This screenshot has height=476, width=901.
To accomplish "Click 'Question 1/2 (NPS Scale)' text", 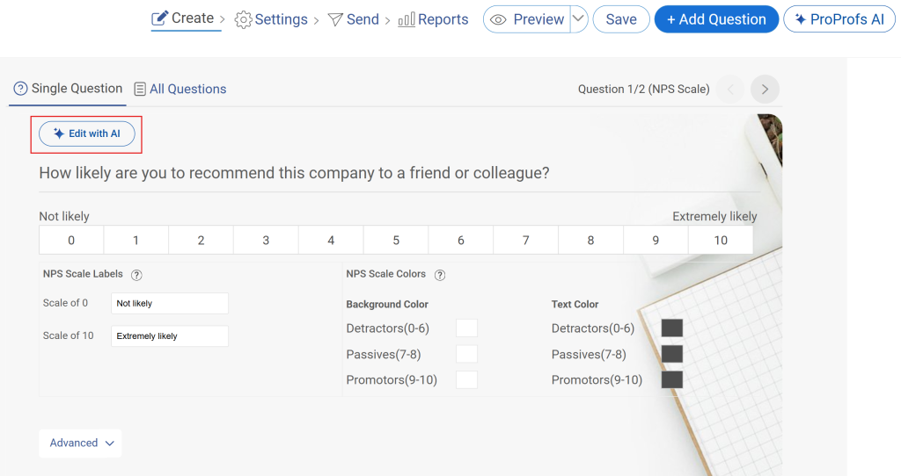I will click(643, 90).
